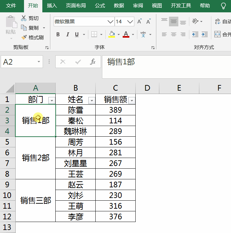The image size is (231, 233).
Task: Toggle underline formatting (U)
Action: point(77,34)
